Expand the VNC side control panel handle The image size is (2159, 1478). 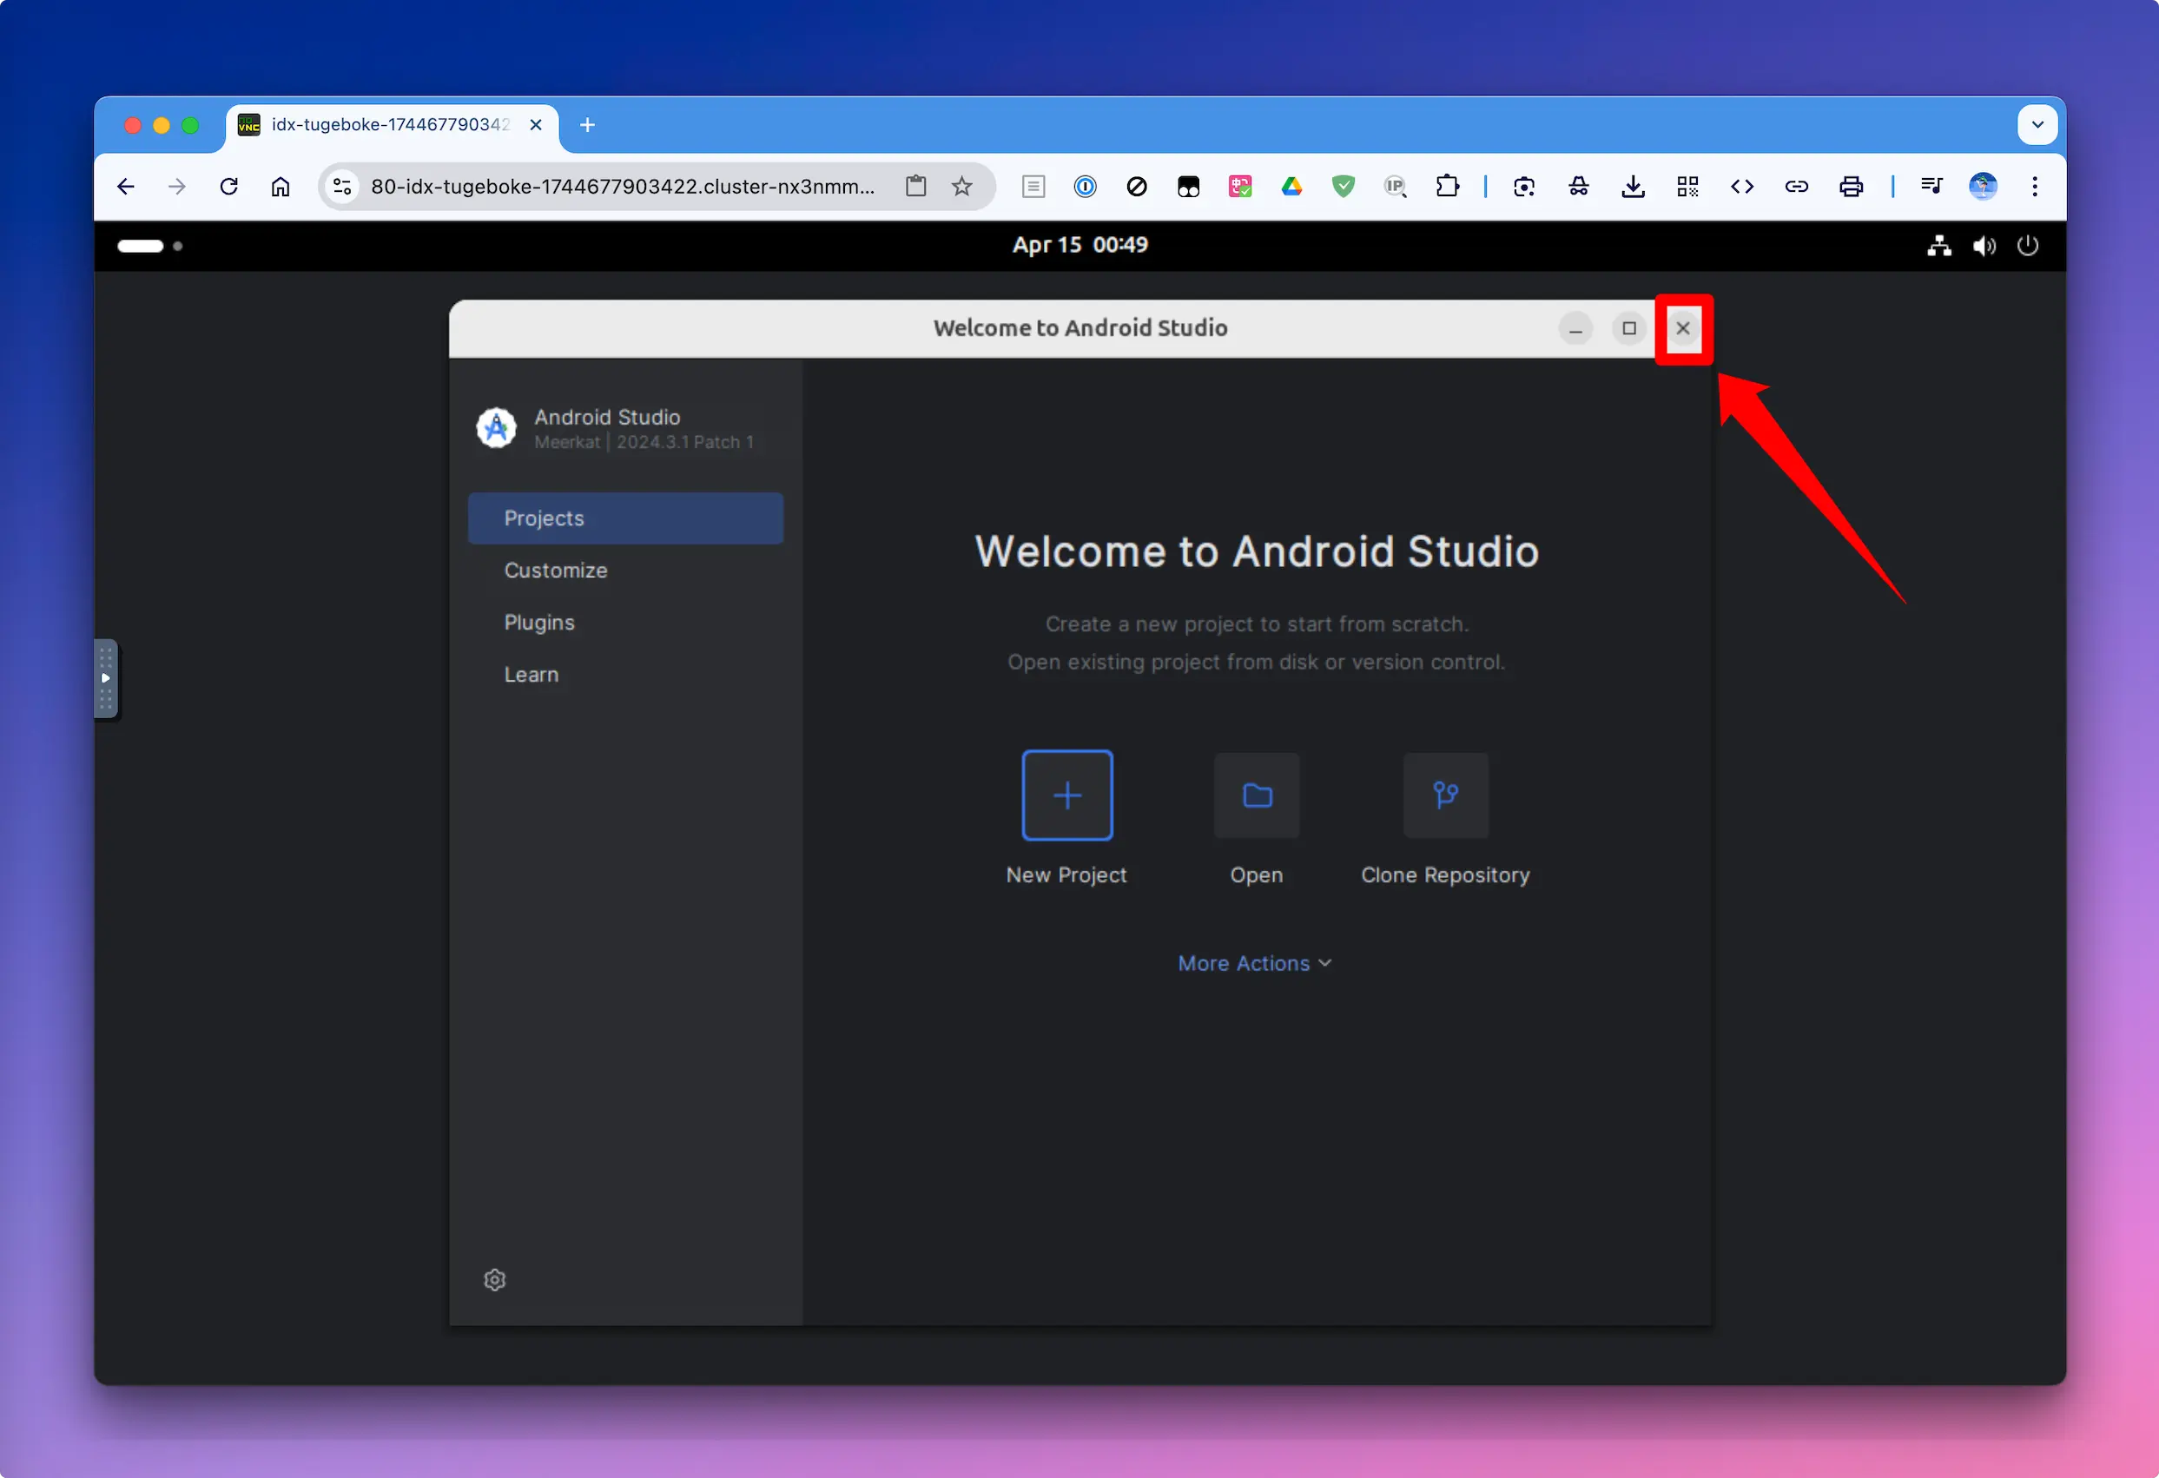coord(106,678)
